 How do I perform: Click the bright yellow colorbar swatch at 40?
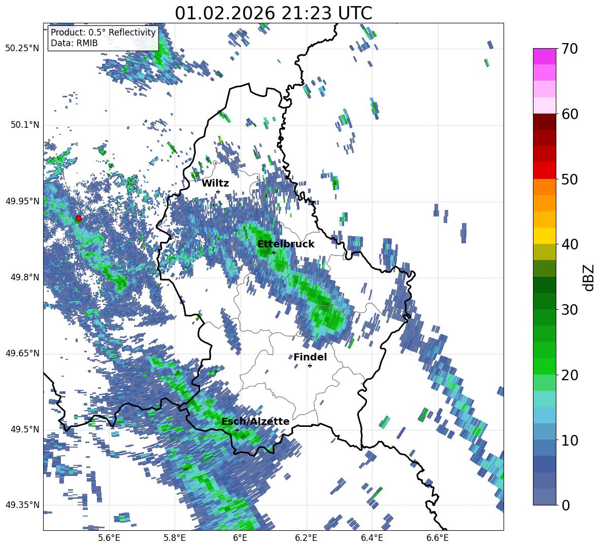(x=544, y=236)
